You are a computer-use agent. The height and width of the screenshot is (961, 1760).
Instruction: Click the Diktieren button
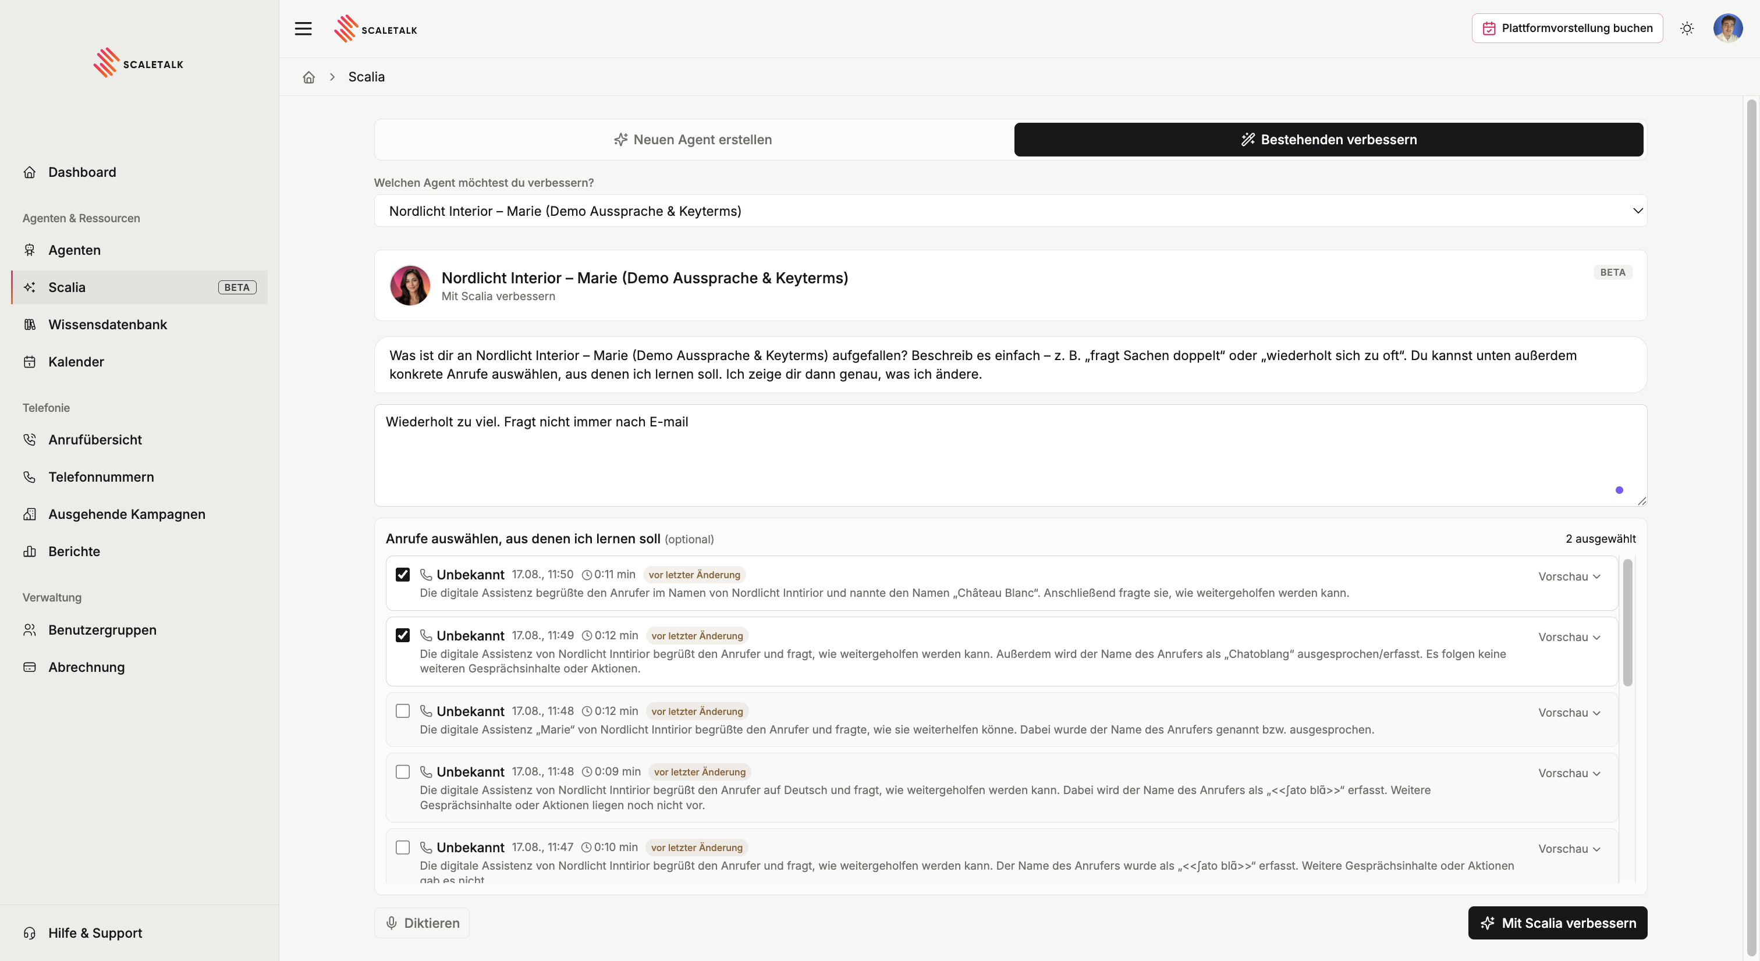pyautogui.click(x=421, y=923)
